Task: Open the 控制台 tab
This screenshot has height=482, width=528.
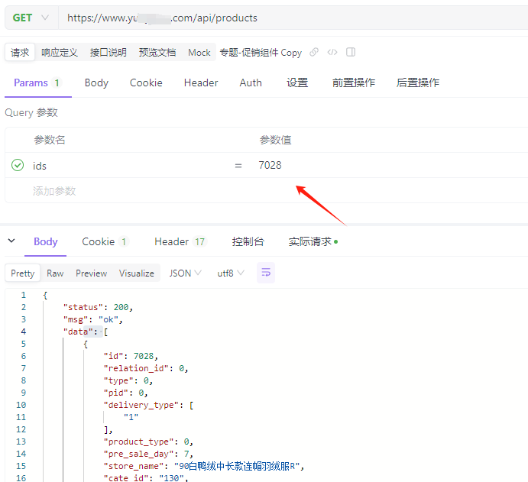Action: (x=248, y=241)
